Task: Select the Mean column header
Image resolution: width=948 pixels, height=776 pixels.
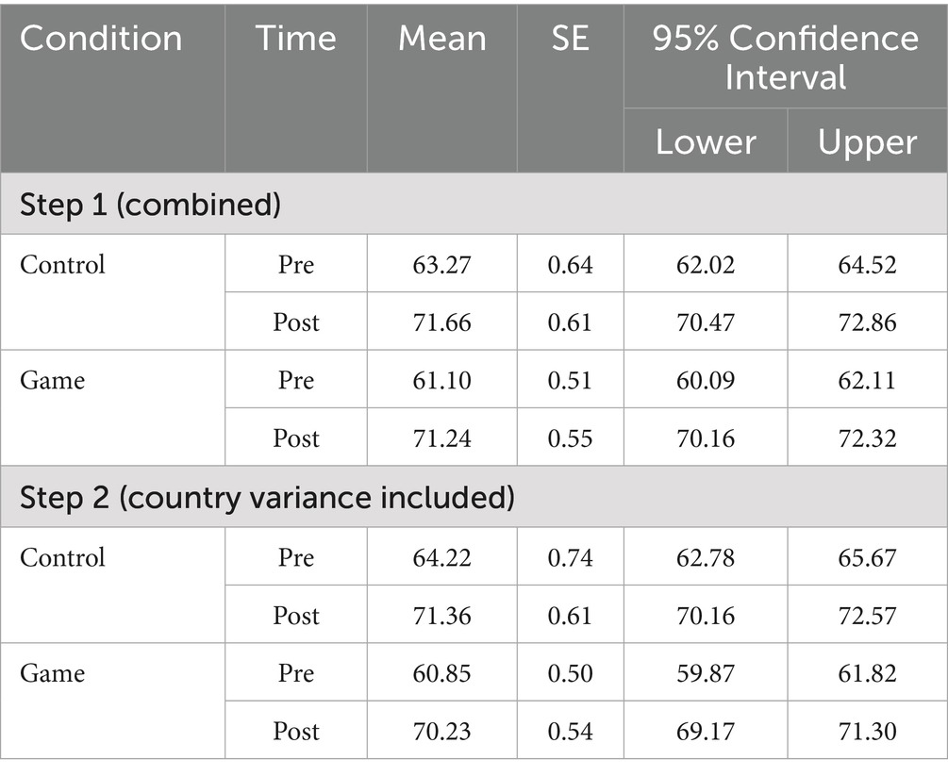Action: pyautogui.click(x=441, y=39)
